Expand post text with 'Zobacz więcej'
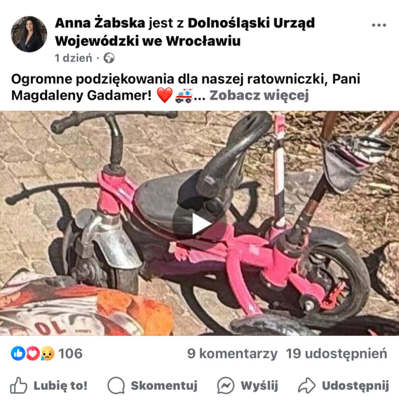The width and height of the screenshot is (399, 413). click(259, 95)
